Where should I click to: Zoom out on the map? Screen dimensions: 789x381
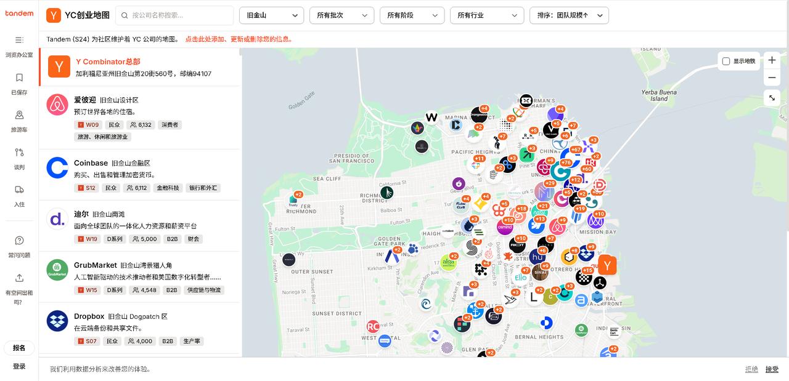[x=772, y=78]
